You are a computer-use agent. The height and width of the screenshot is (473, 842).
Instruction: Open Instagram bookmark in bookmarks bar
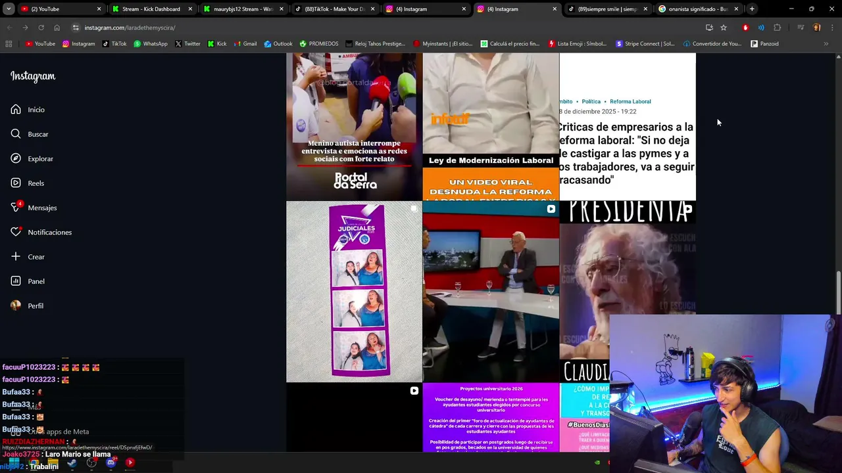[78, 44]
